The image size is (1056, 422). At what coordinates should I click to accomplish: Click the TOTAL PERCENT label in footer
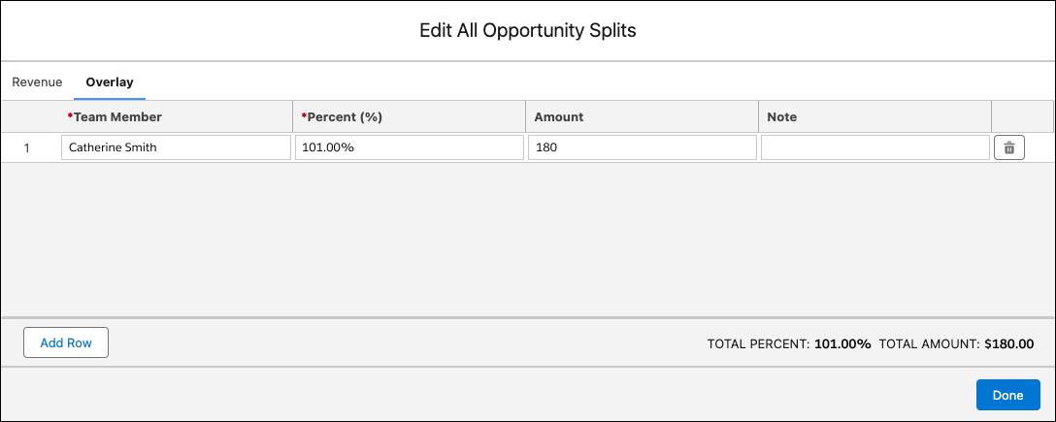pos(758,344)
